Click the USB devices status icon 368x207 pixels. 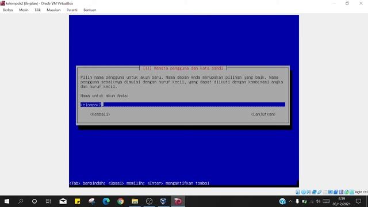320,192
